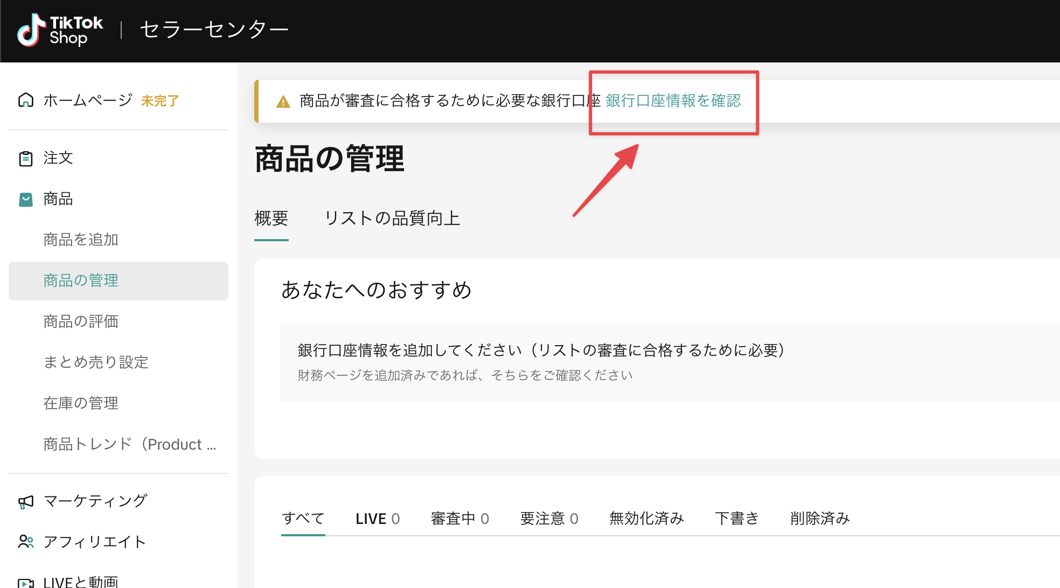Click the shopping bag icon for 商品
Image resolution: width=1060 pixels, height=588 pixels.
point(25,199)
